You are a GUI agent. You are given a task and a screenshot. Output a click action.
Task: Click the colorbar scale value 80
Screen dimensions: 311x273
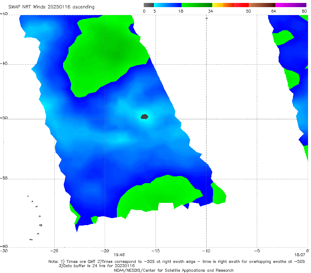tap(304, 11)
